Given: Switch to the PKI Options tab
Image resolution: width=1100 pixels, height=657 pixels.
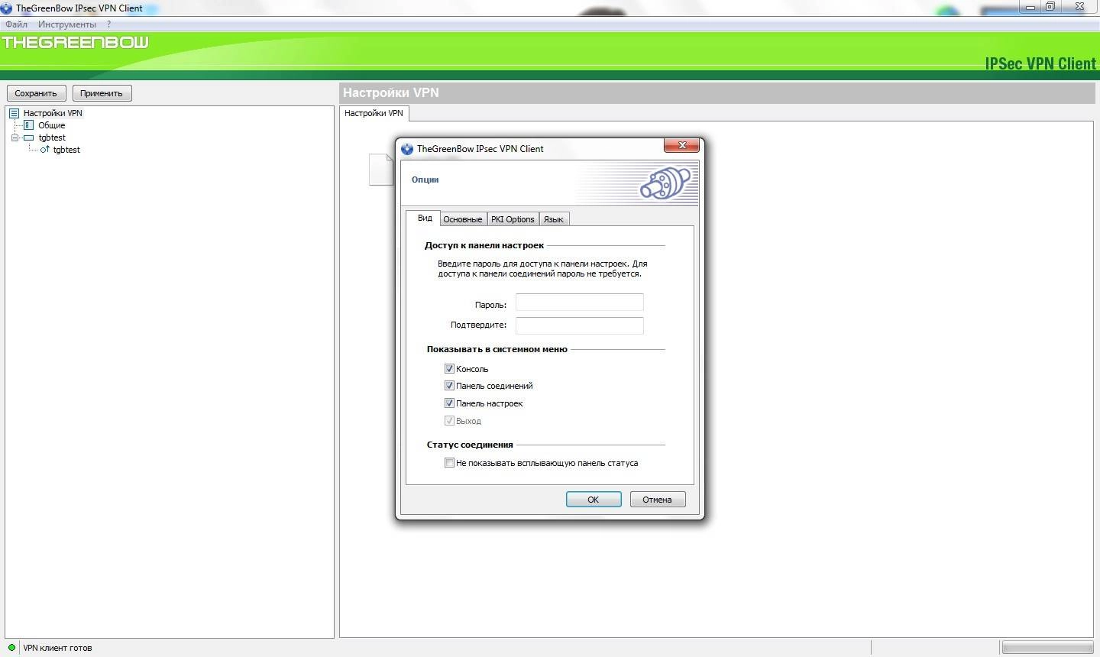Looking at the screenshot, I should click(513, 219).
